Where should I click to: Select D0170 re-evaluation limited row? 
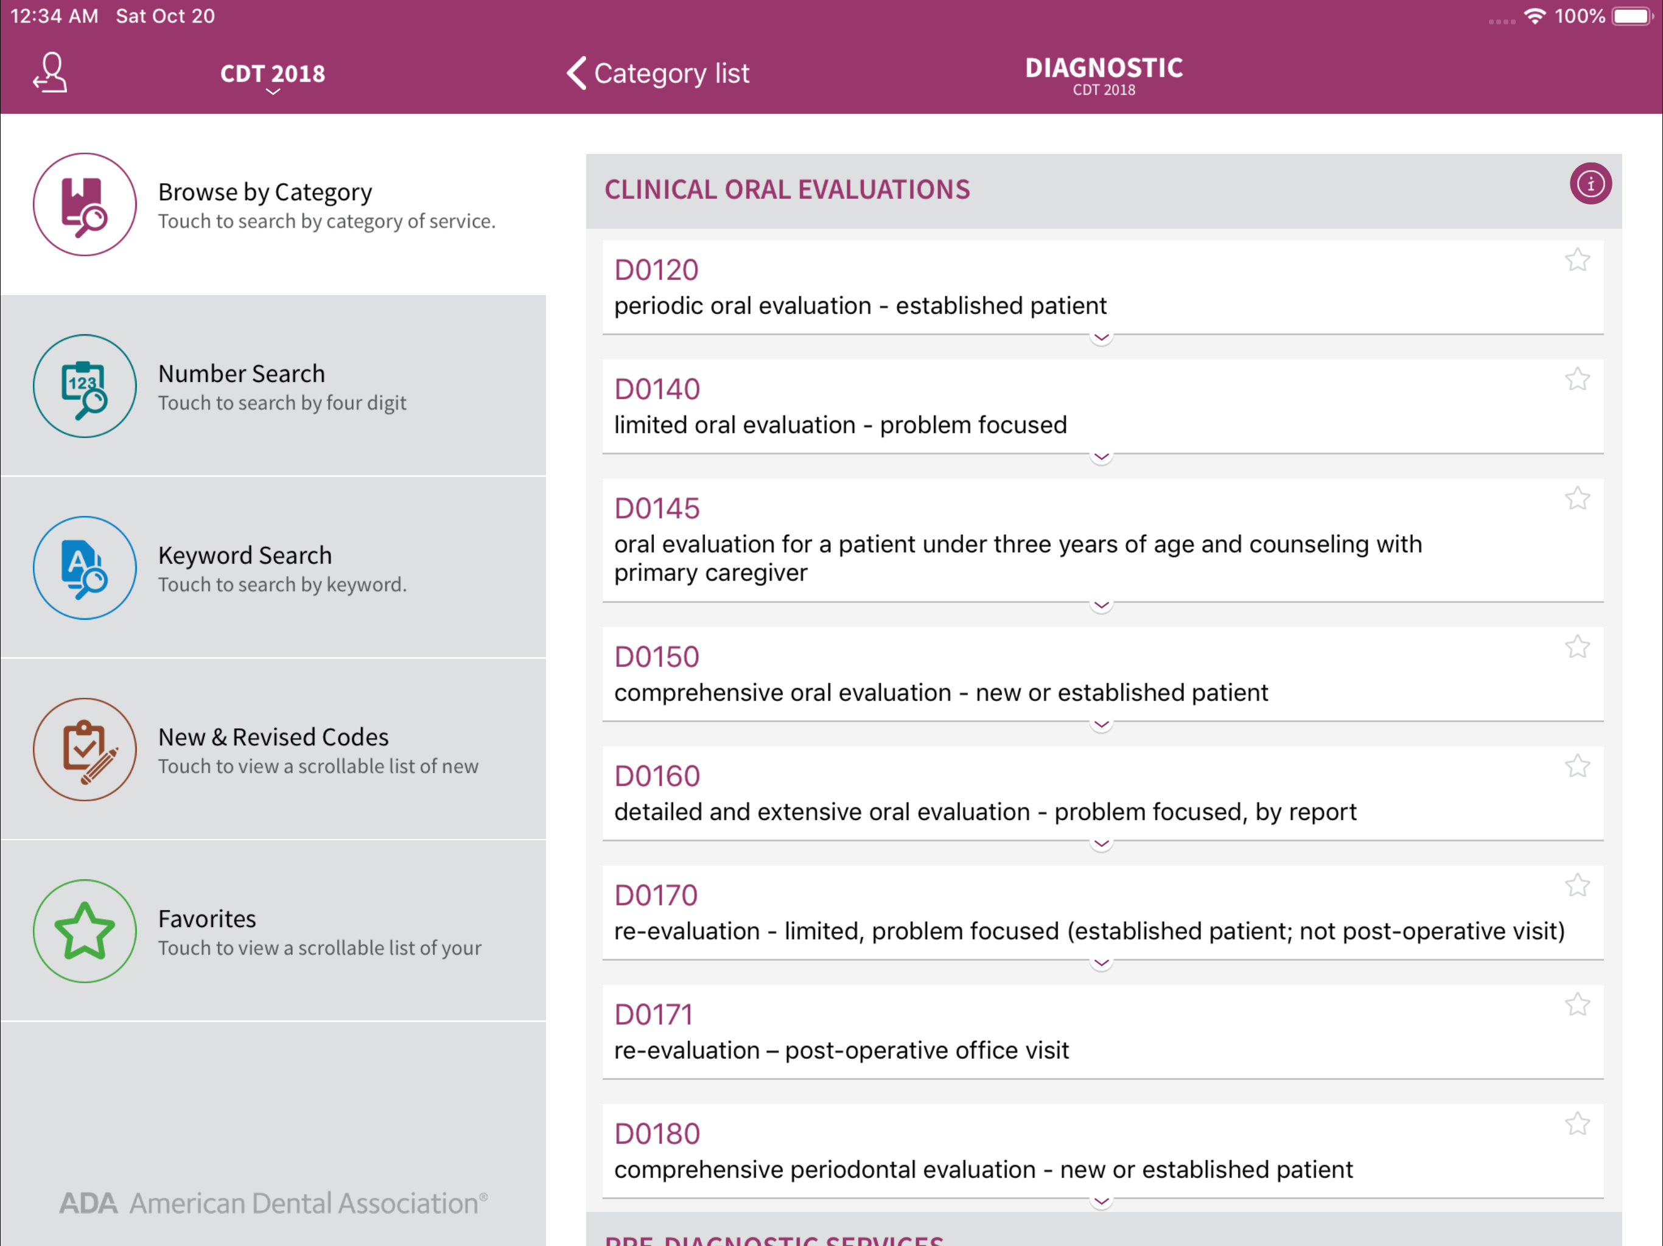click(x=1103, y=913)
